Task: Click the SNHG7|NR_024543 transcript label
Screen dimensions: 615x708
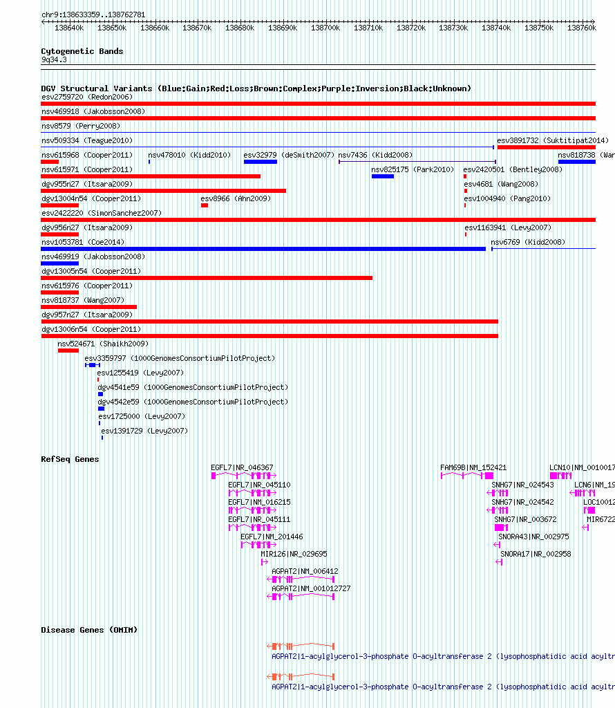Action: [522, 485]
